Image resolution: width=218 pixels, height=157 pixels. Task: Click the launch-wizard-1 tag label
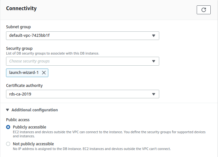click(x=24, y=73)
